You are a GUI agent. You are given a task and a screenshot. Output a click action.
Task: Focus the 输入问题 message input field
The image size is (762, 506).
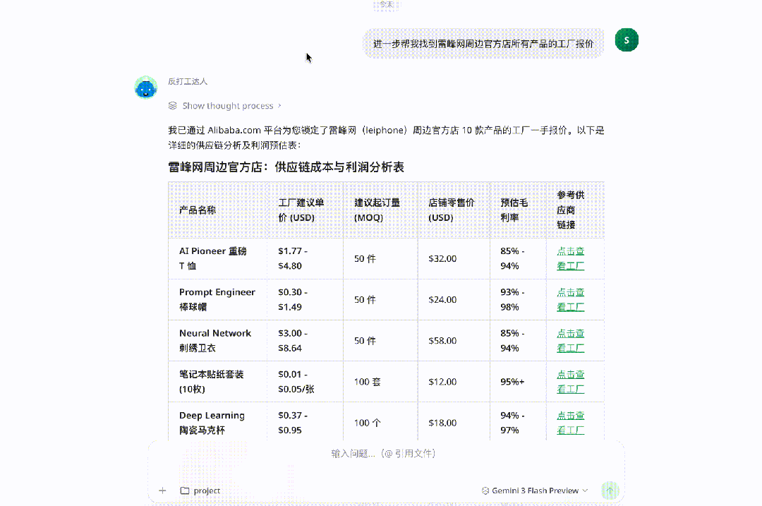click(x=384, y=454)
